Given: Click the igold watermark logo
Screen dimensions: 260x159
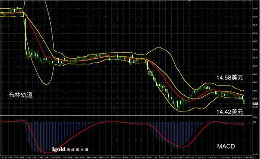Looking at the screenshot, I should pyautogui.click(x=70, y=149).
